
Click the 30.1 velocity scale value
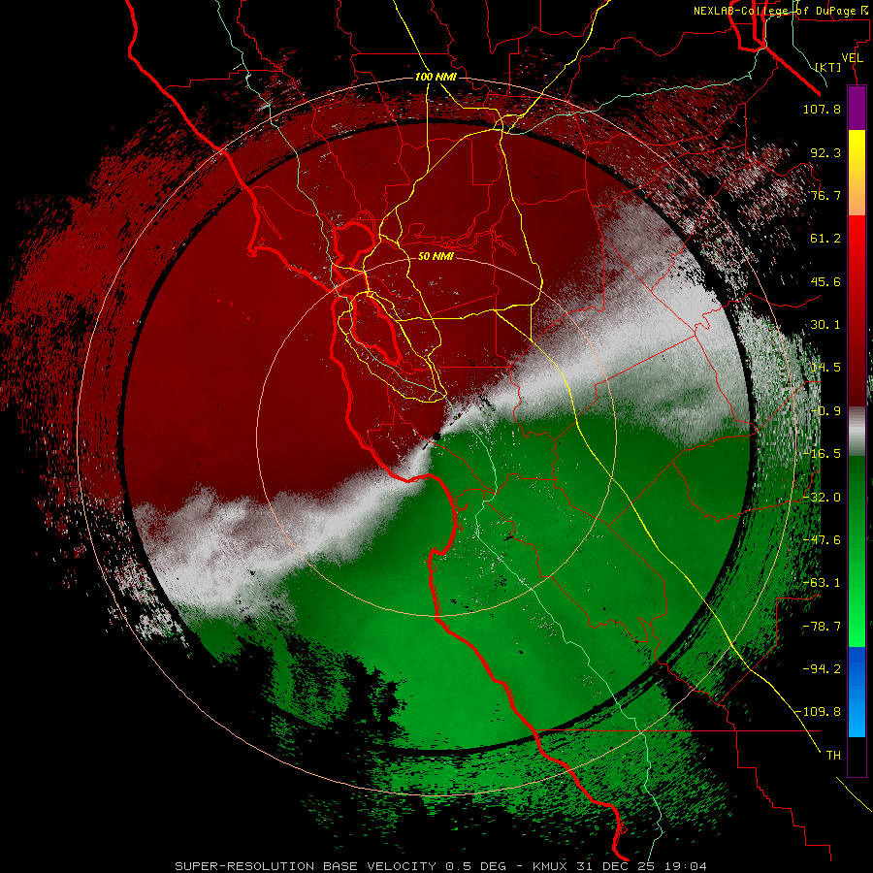pos(825,325)
